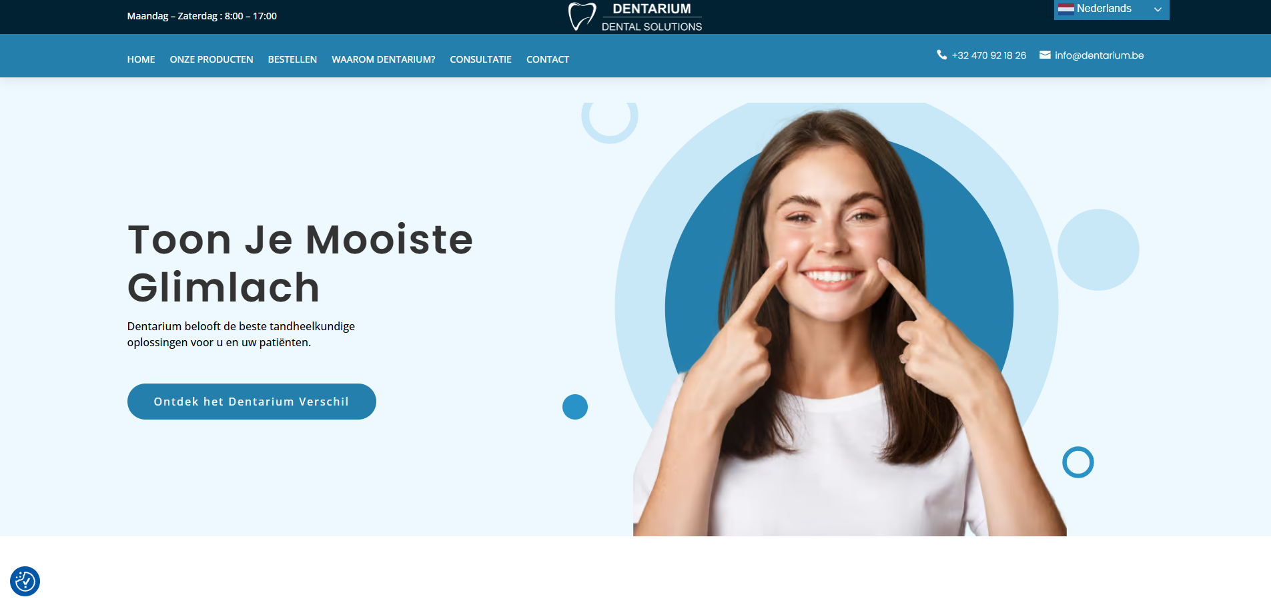Click the Toon Je Mooiste Glimlach heading
This screenshot has width=1271, height=605.
pyautogui.click(x=300, y=263)
